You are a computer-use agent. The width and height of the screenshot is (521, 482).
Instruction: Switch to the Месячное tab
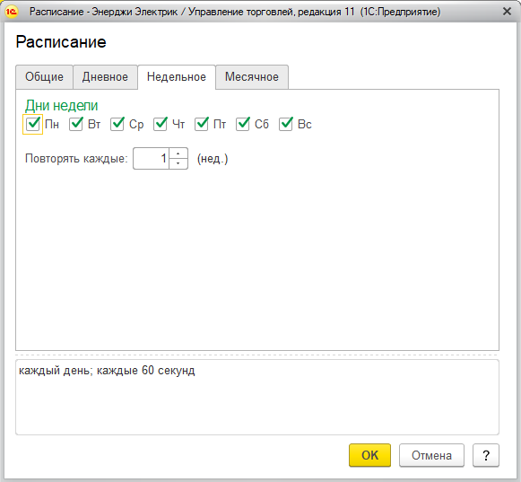252,77
